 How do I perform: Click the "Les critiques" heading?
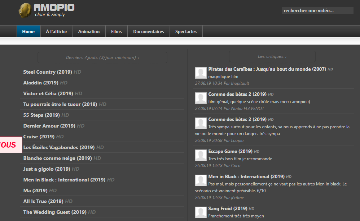[x=272, y=56]
